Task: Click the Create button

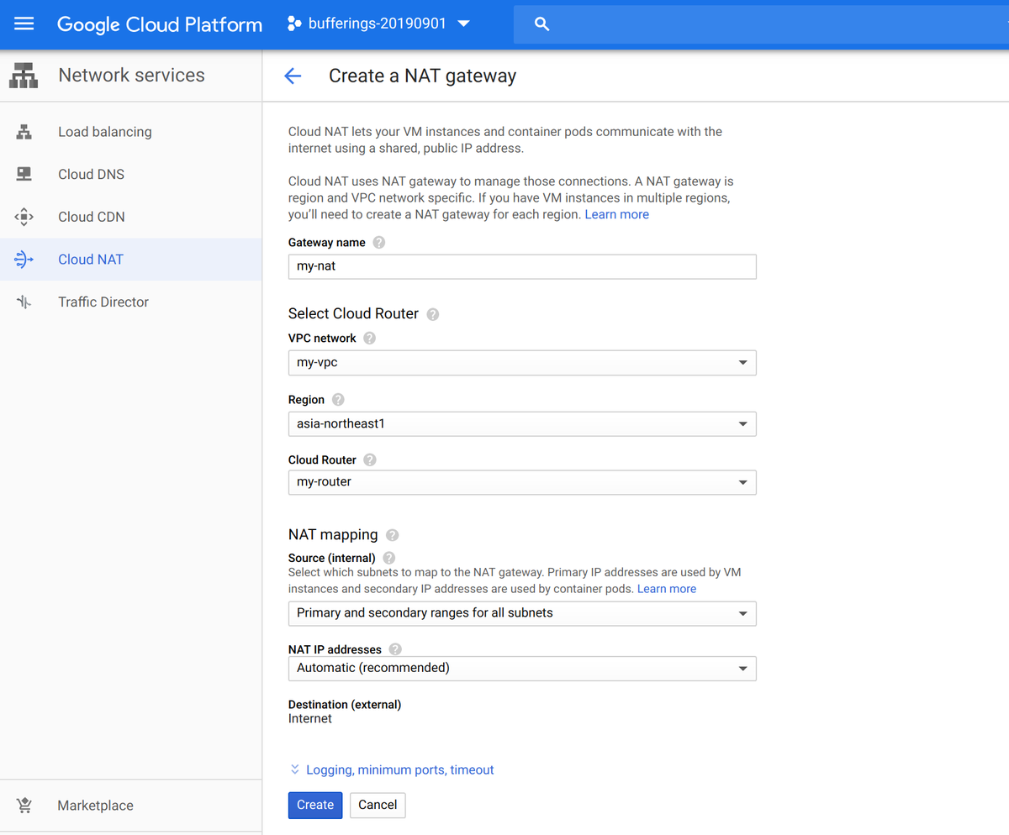Action: click(x=315, y=805)
